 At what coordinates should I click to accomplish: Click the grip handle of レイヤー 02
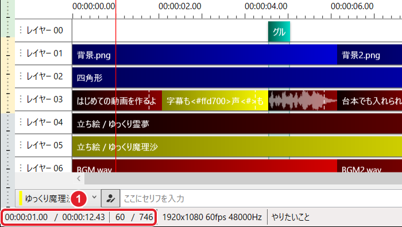pos(21,76)
